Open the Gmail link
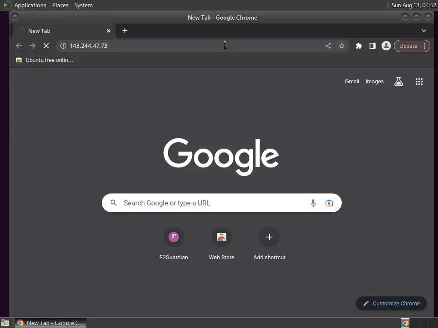 pos(352,82)
